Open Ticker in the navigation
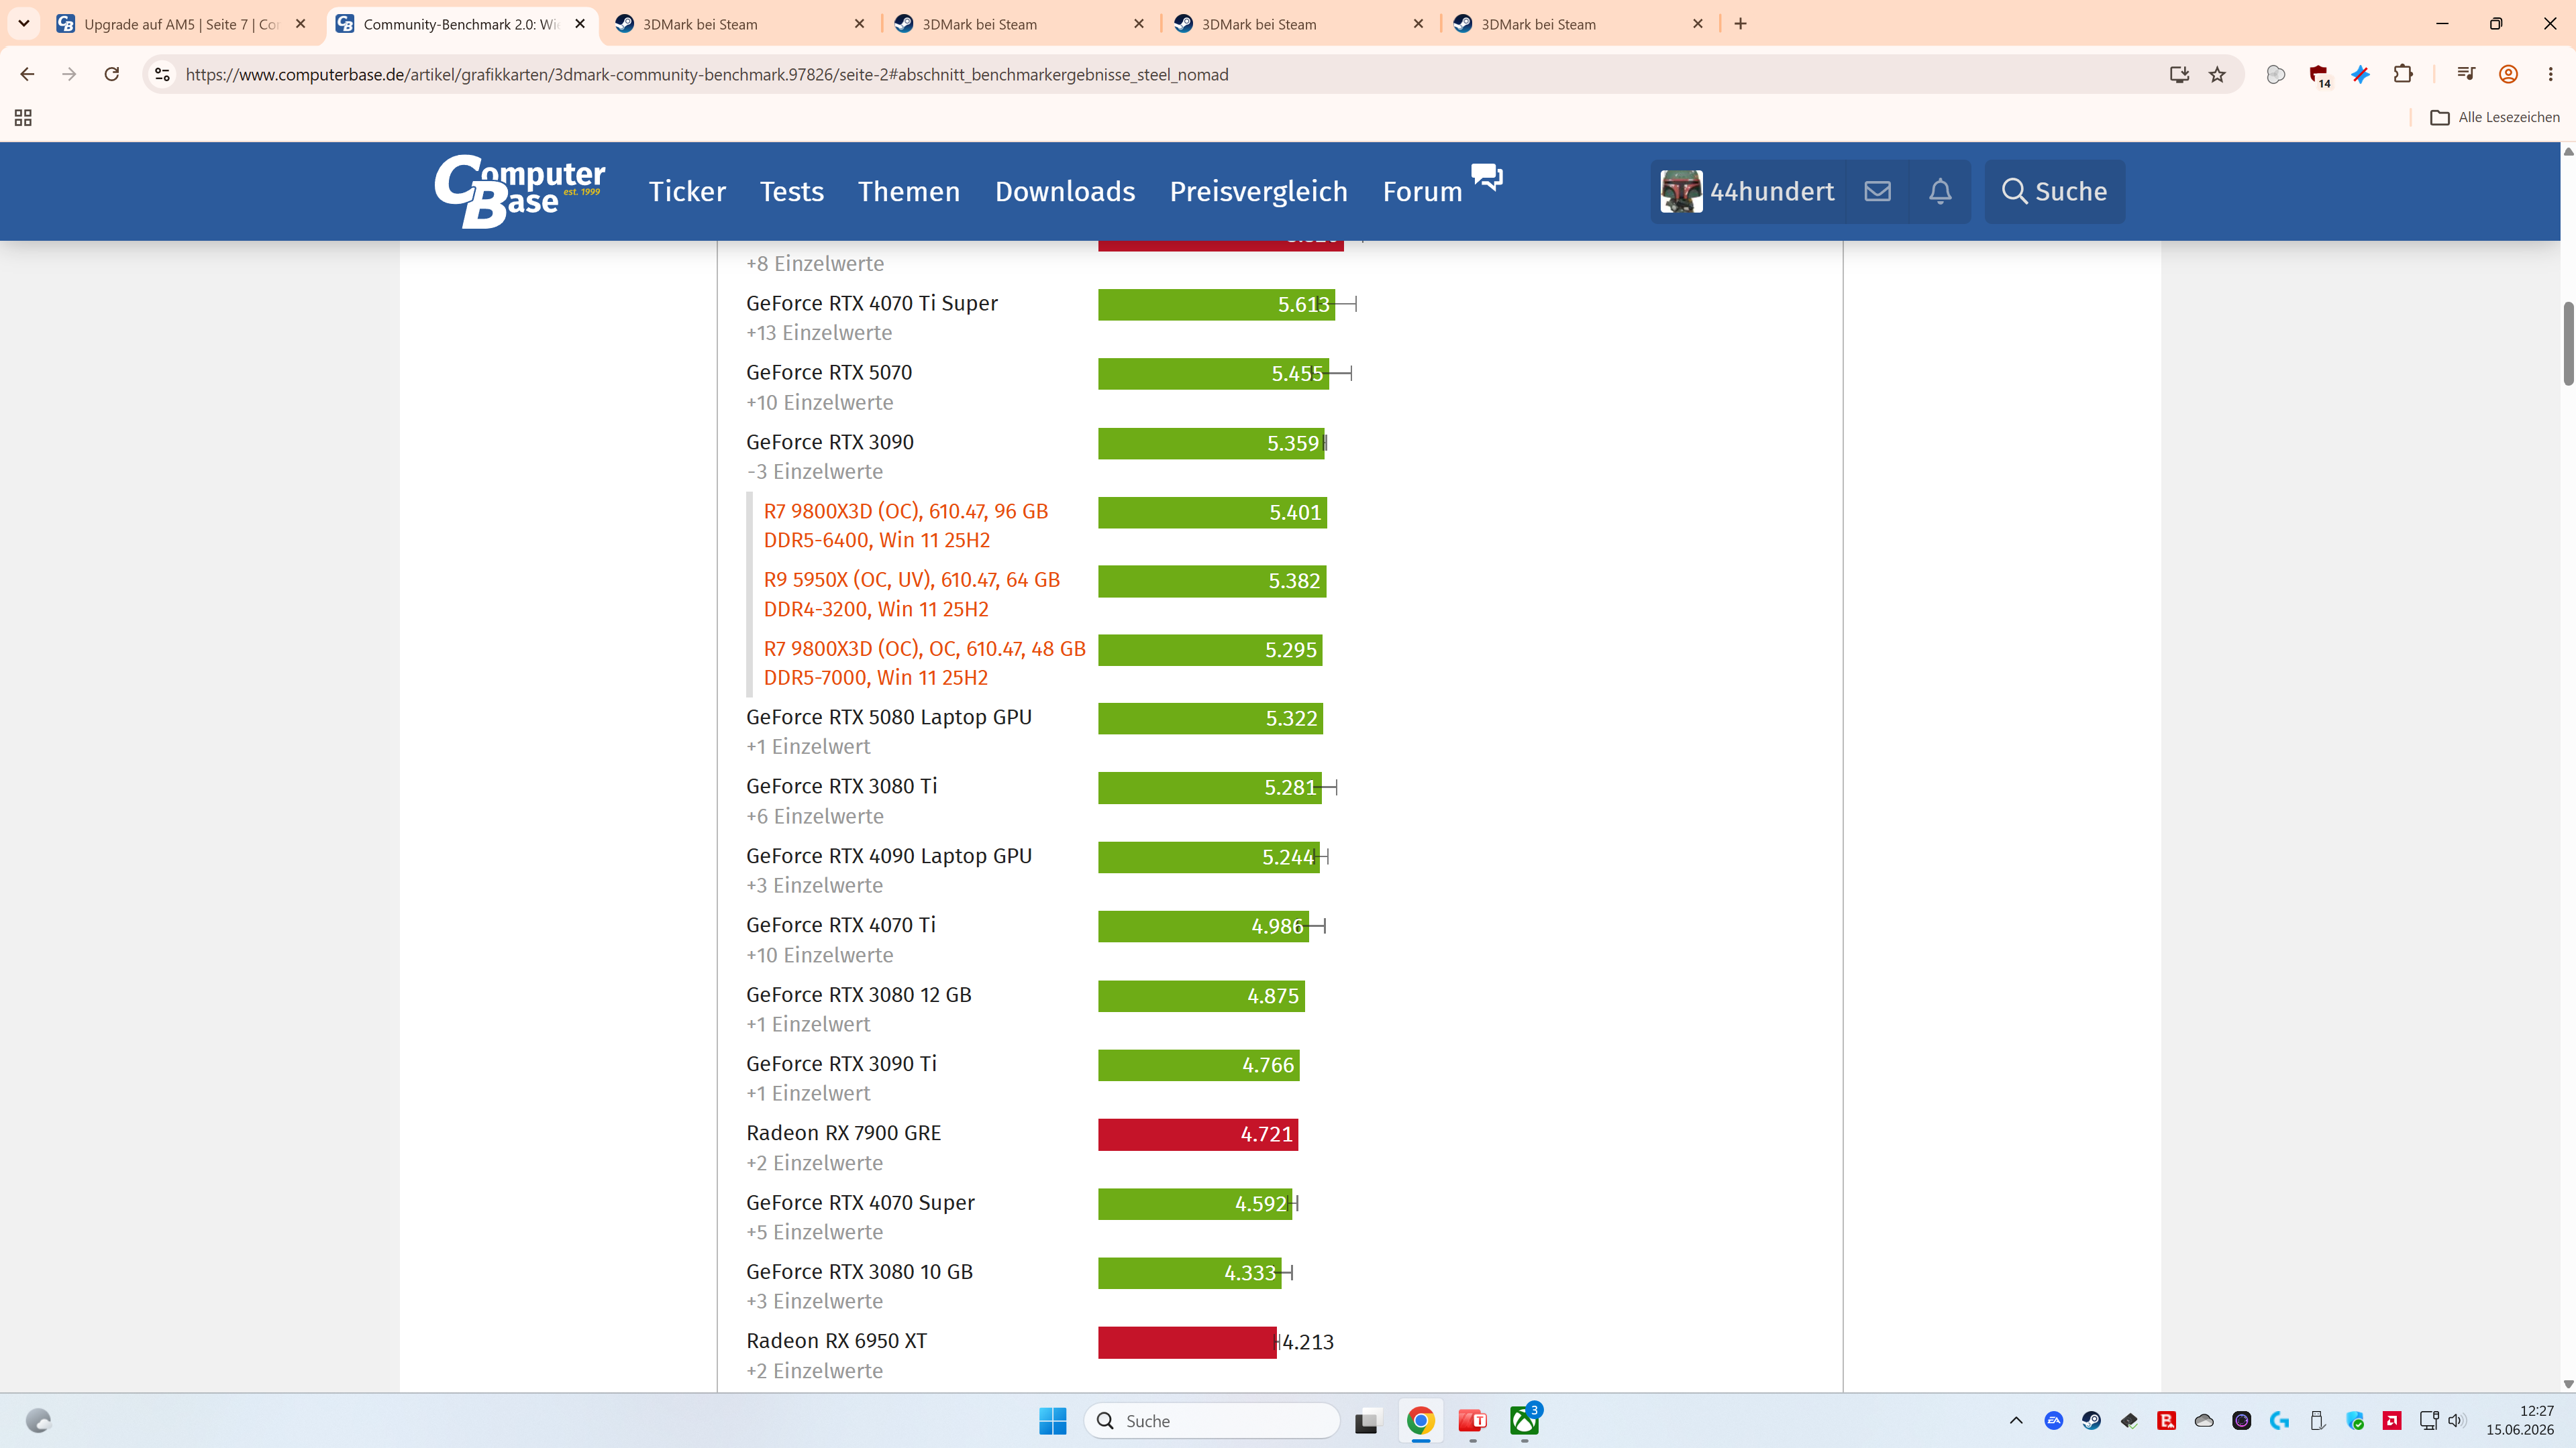This screenshot has height=1448, width=2576. click(687, 191)
